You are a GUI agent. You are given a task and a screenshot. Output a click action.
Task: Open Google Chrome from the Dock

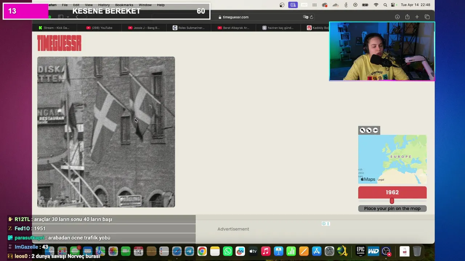click(202, 251)
